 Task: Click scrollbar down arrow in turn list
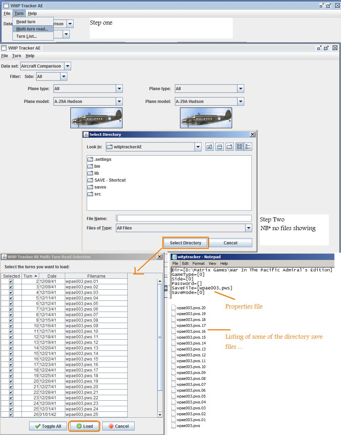click(x=160, y=415)
